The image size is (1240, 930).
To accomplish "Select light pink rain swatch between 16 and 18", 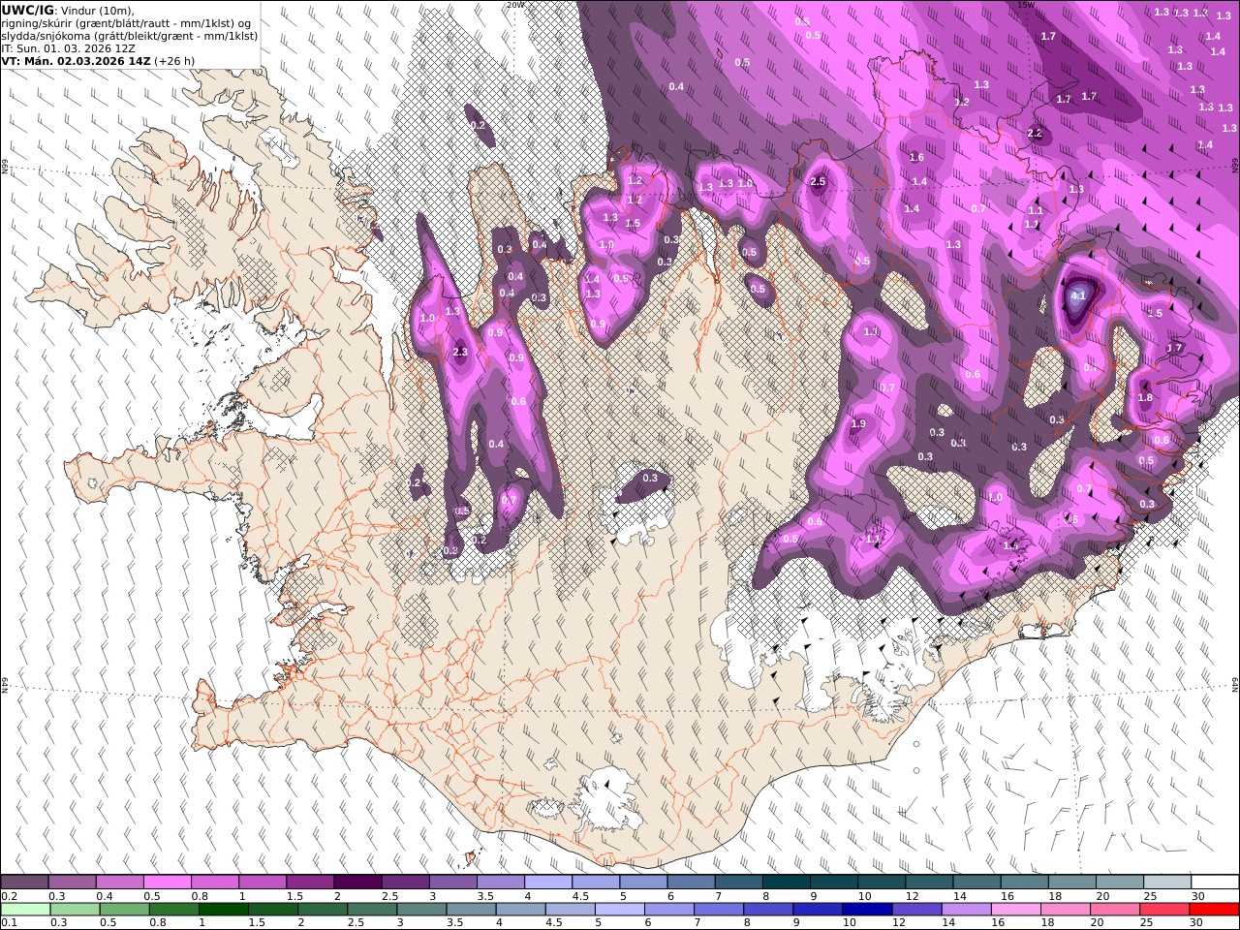I will 1015,910.
